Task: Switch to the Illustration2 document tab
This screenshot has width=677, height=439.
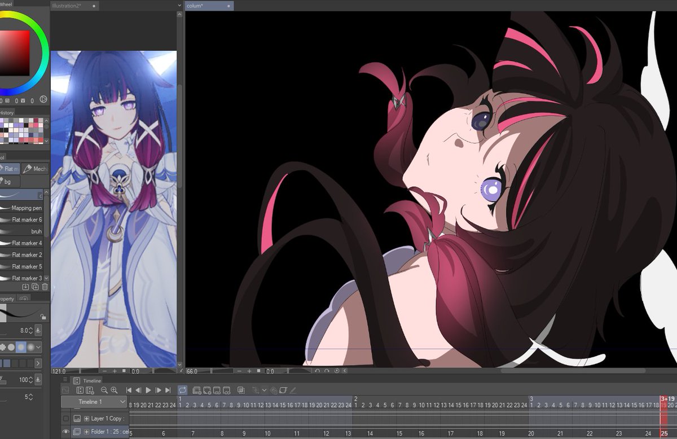Action: [74, 6]
